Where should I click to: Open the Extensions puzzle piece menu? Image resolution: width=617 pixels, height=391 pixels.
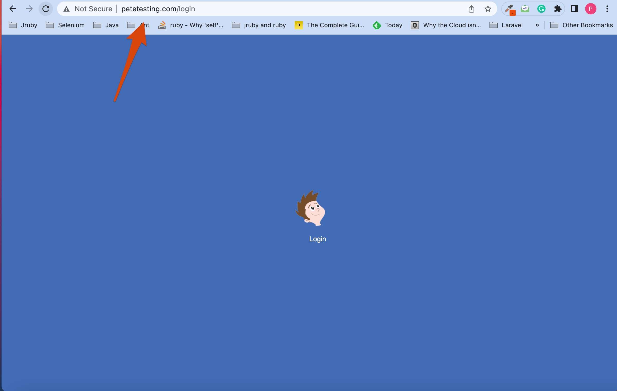558,9
